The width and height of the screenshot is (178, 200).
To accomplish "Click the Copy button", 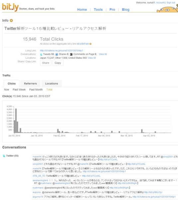I will click(58, 63).
